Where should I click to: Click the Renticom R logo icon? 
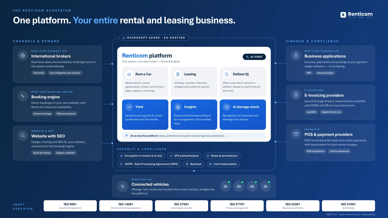(343, 15)
